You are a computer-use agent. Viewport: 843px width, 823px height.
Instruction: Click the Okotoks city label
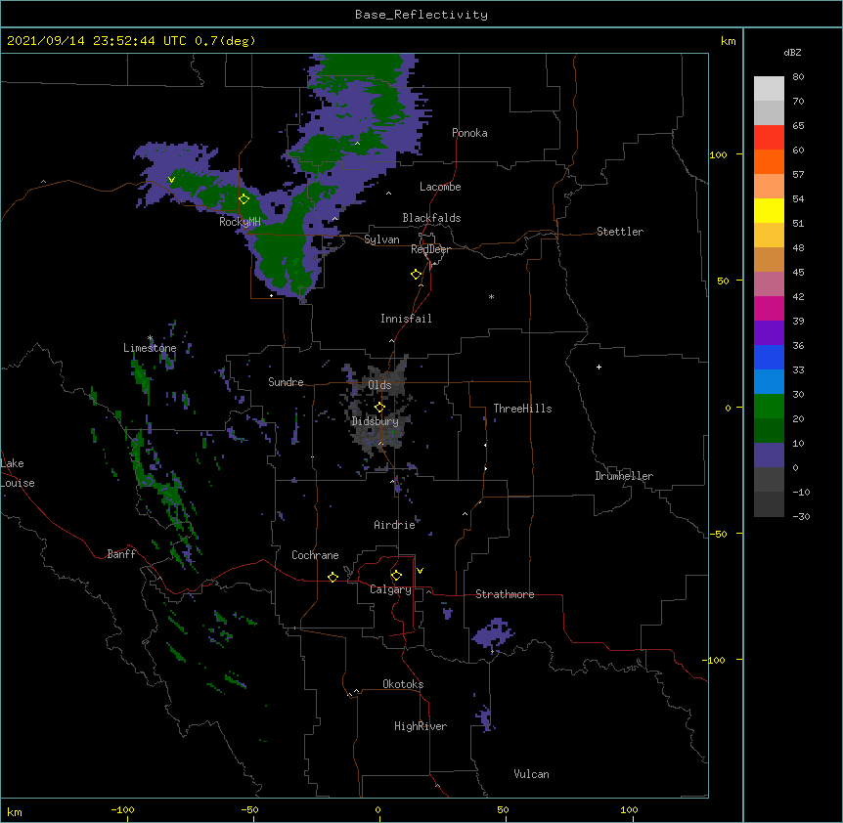point(403,684)
